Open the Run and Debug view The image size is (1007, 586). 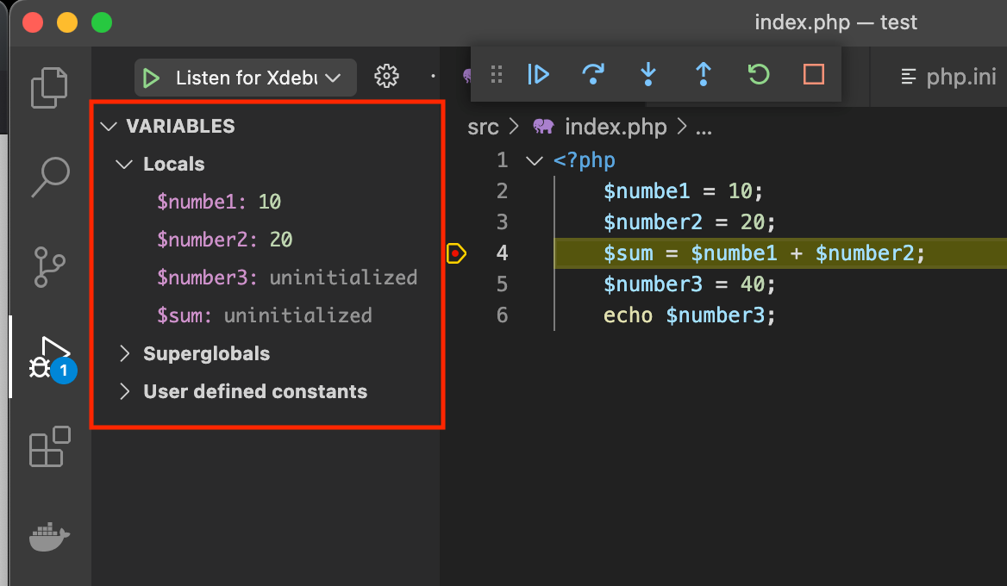click(x=52, y=358)
